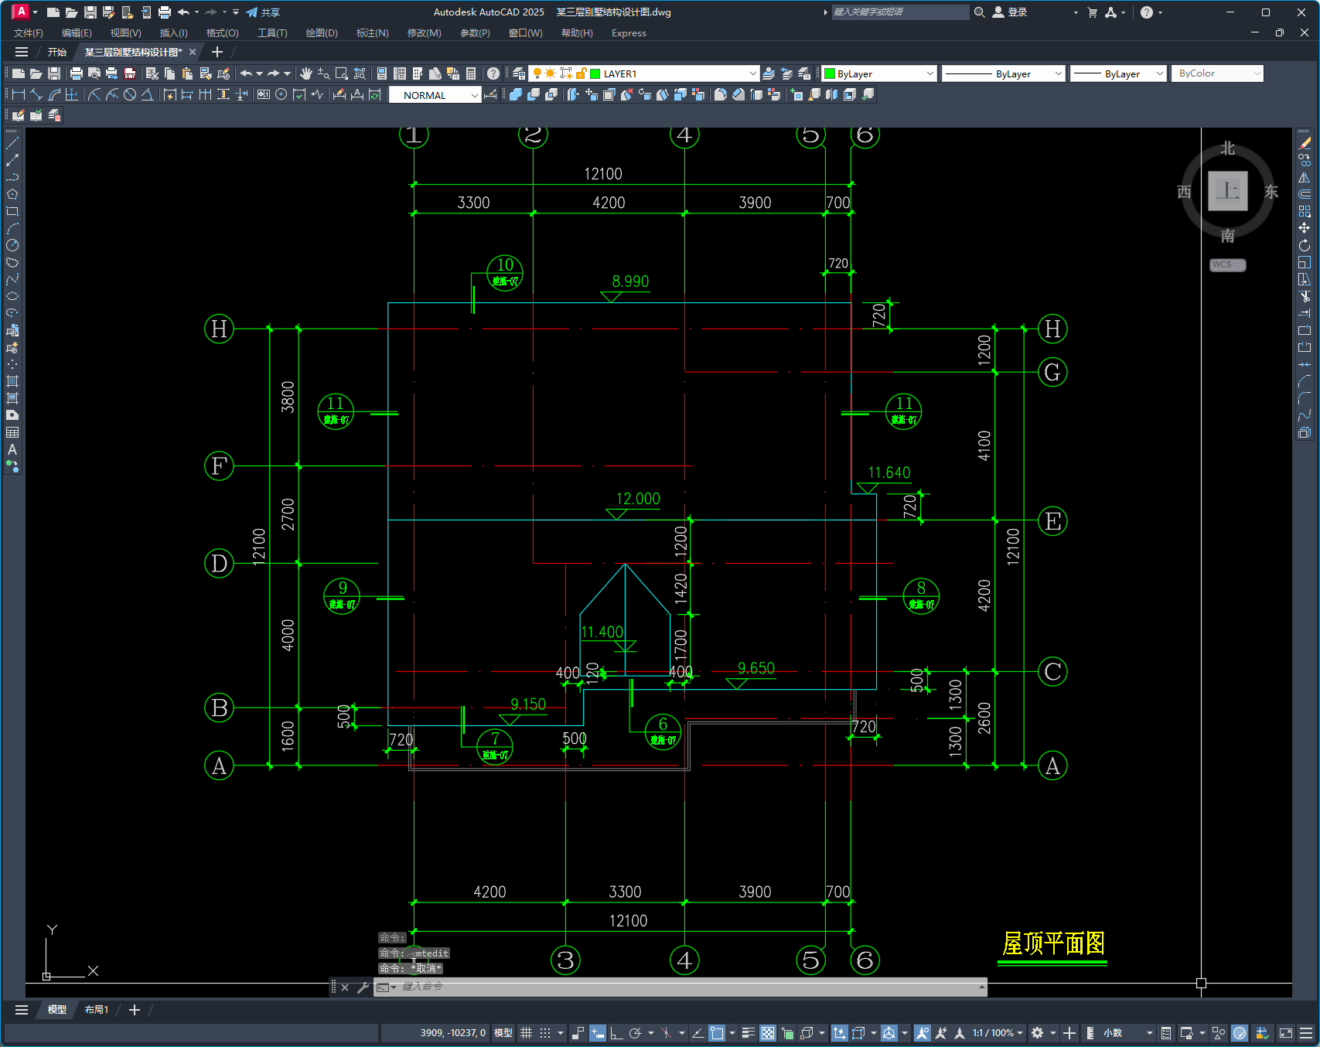
Task: Open the Layer Properties Manager icon
Action: point(519,73)
